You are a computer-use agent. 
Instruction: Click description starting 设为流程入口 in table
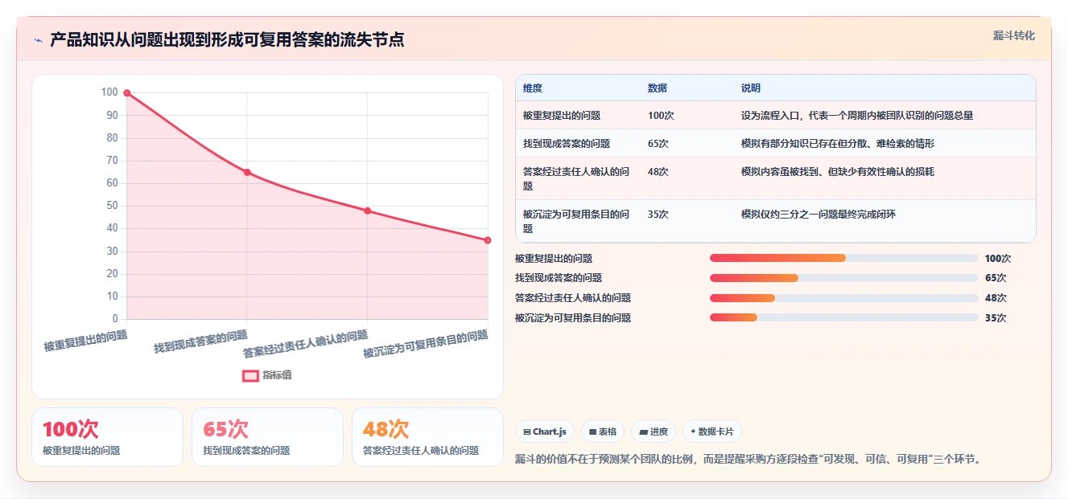(x=857, y=116)
